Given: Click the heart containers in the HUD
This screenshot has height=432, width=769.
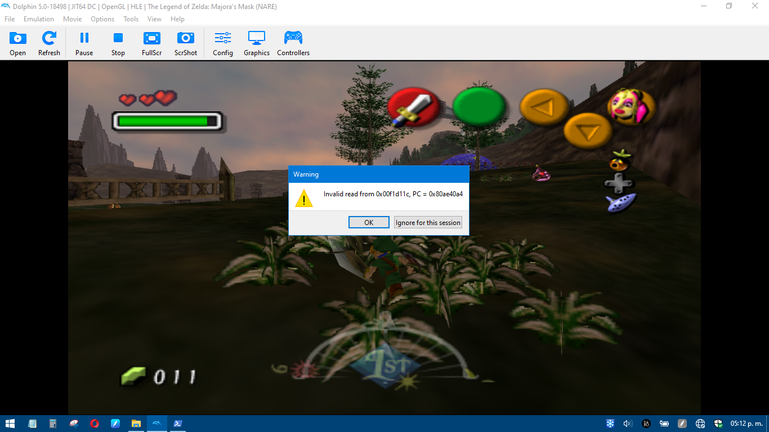Looking at the screenshot, I should point(148,98).
